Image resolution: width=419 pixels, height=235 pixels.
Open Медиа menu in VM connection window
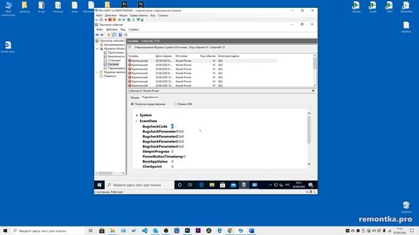(x=123, y=16)
